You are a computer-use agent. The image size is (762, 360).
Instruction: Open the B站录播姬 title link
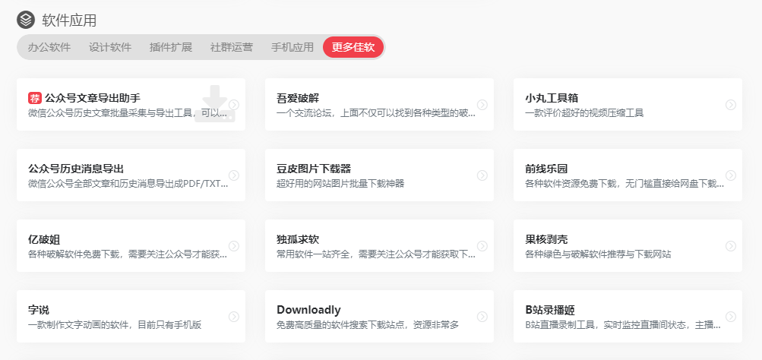[550, 310]
